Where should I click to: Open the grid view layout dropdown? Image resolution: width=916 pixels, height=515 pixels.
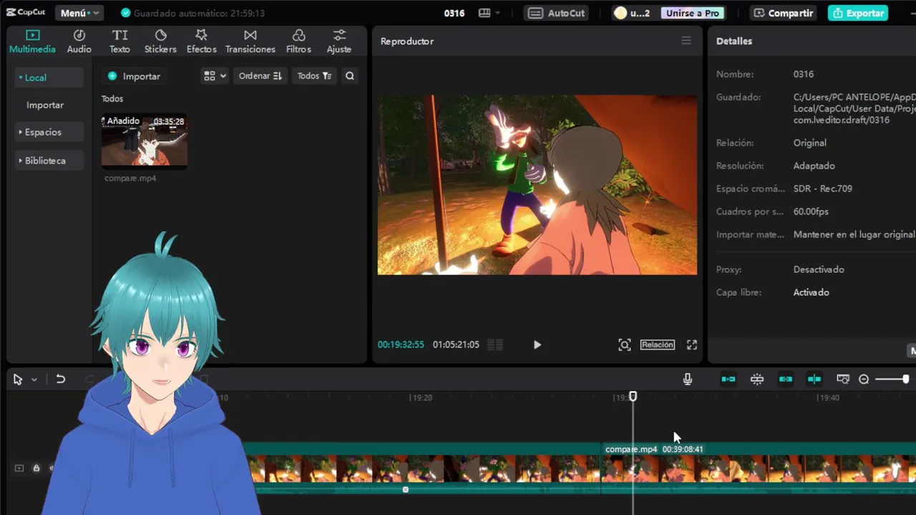tap(215, 76)
